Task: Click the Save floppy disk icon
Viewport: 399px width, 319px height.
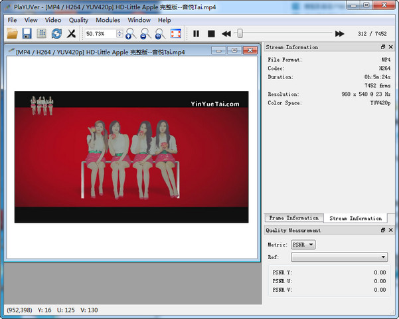Action: 27,33
